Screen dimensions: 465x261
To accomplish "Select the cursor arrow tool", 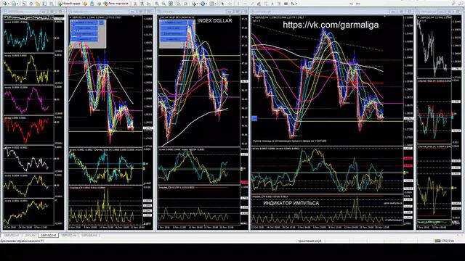I will coord(223,4).
